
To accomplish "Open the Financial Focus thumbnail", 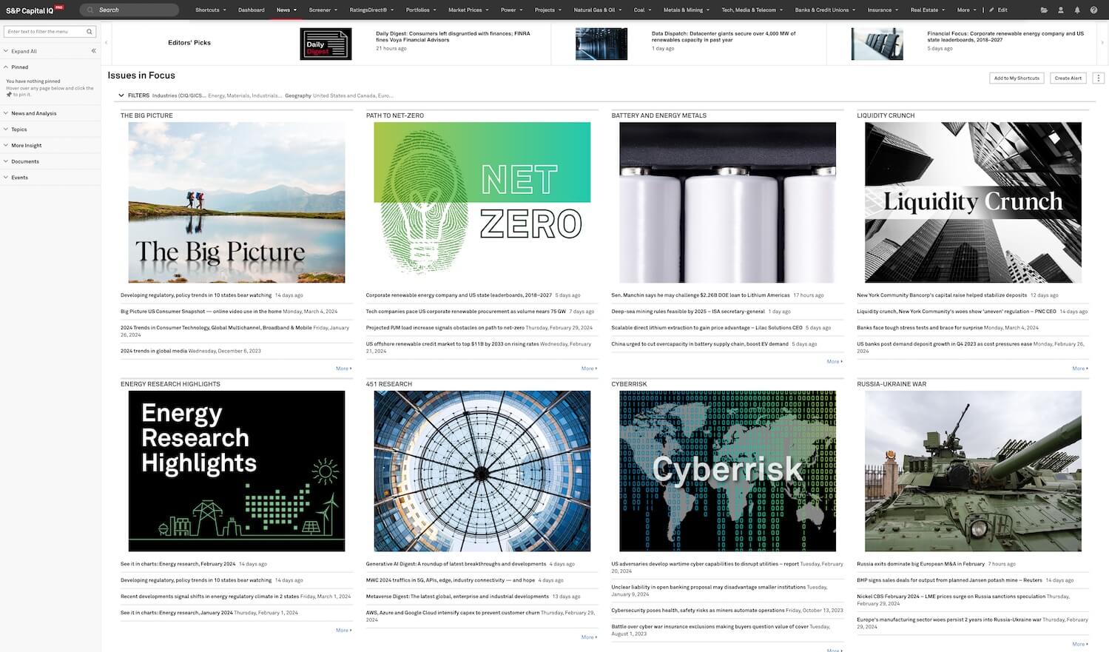I will (x=877, y=44).
